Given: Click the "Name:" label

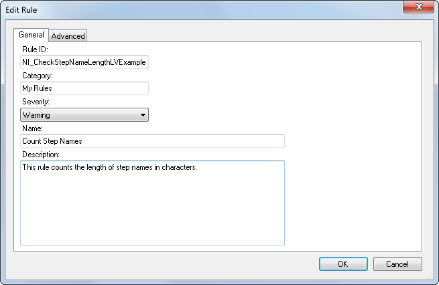Looking at the screenshot, I should (32, 128).
